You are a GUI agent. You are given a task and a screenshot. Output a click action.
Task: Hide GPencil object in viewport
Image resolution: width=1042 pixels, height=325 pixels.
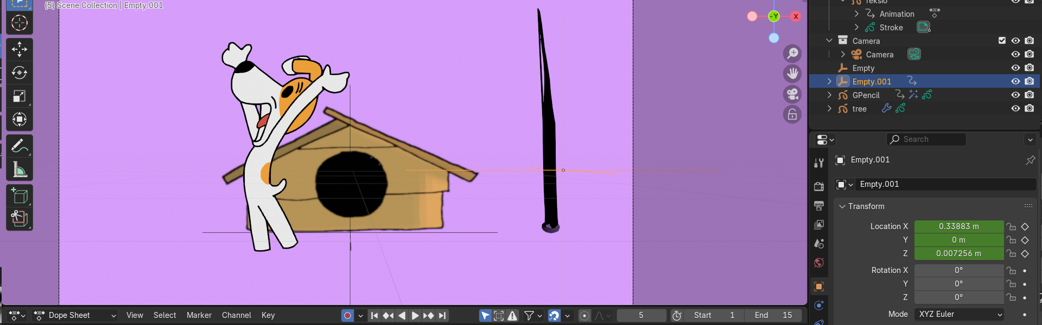1015,95
